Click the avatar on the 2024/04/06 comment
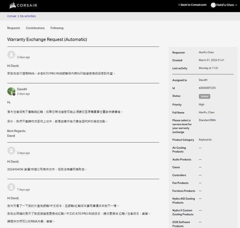 [11, 150]
